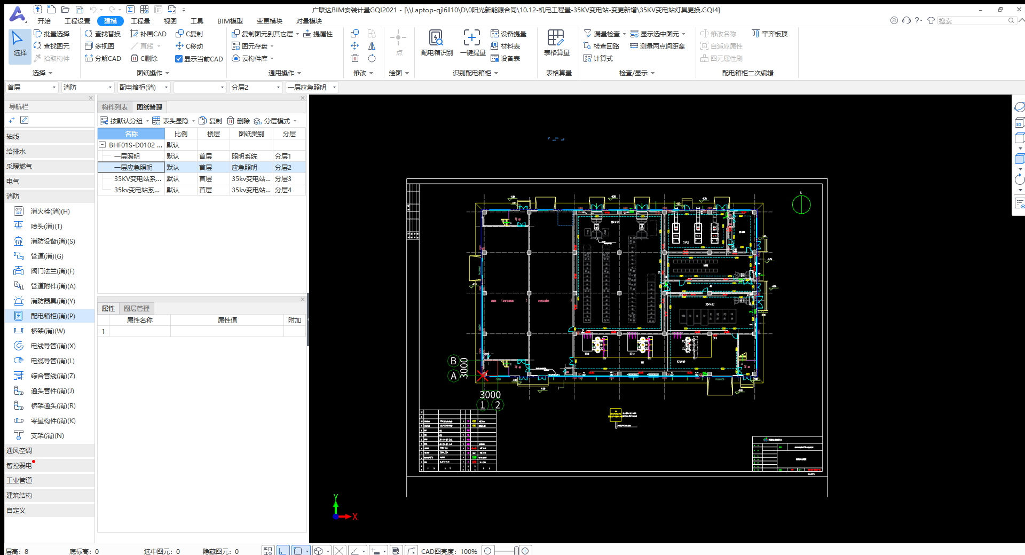Open 批量选择 batch select tool
Image resolution: width=1025 pixels, height=555 pixels.
pos(52,34)
